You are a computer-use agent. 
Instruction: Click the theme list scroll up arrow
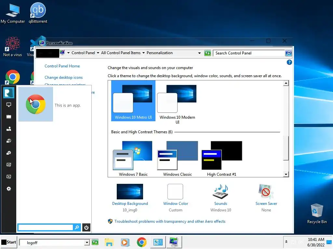click(286, 83)
